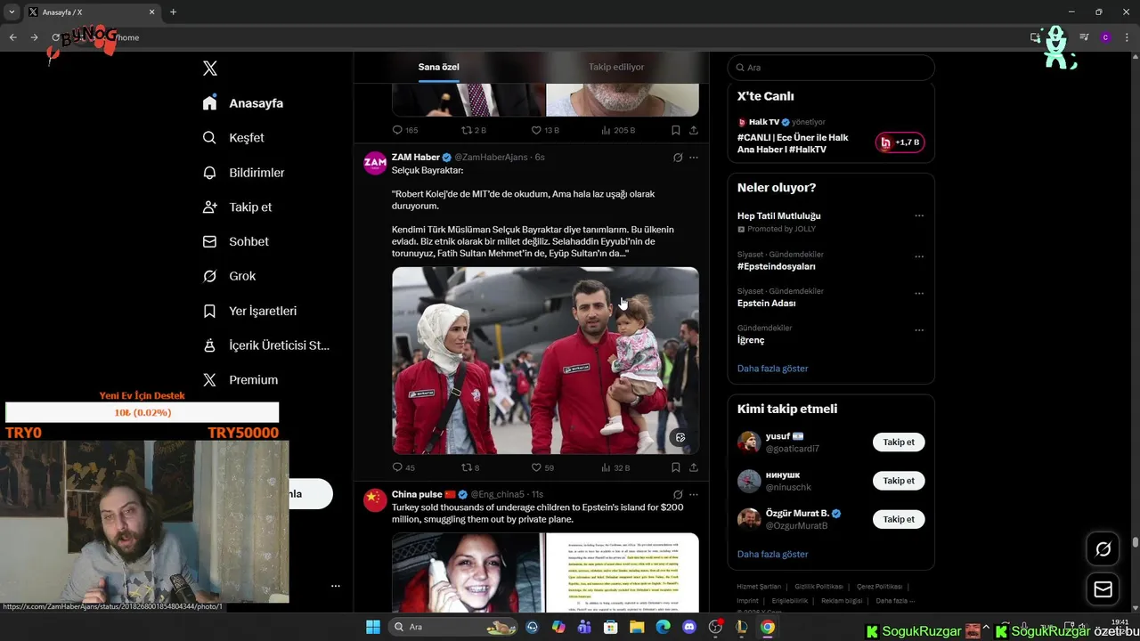
Task: Open options for #Epsteindosyaları trend
Action: click(919, 256)
